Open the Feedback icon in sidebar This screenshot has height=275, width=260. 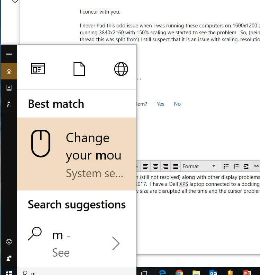point(9,258)
